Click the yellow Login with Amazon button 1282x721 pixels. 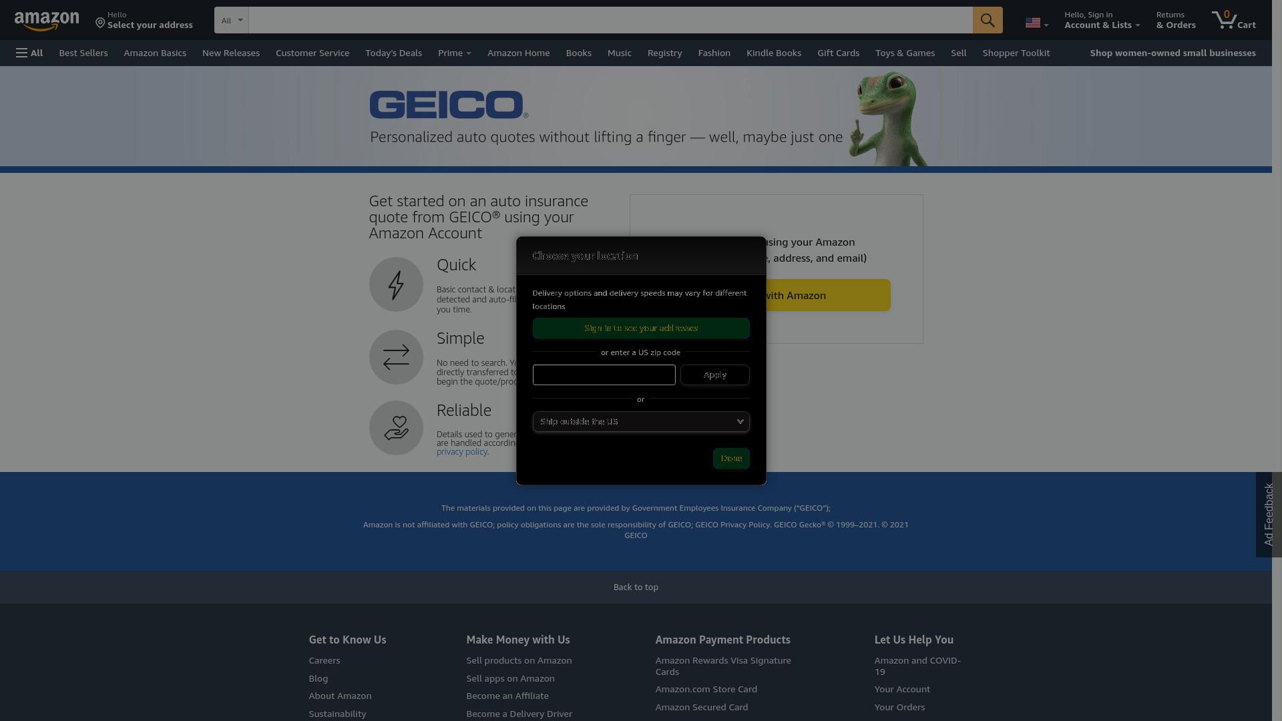tap(828, 295)
